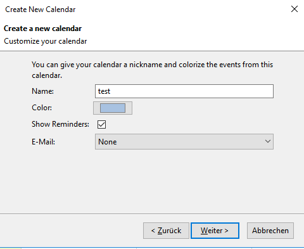Screen dimensions: 304x249
Task: Click the Name field containing 'test'
Action: click(x=184, y=91)
